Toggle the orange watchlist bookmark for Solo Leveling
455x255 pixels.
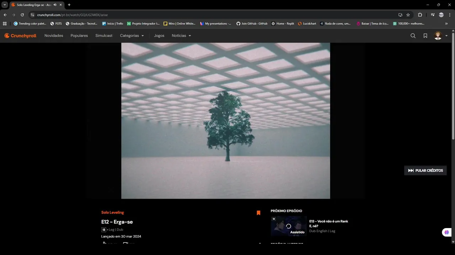258,213
